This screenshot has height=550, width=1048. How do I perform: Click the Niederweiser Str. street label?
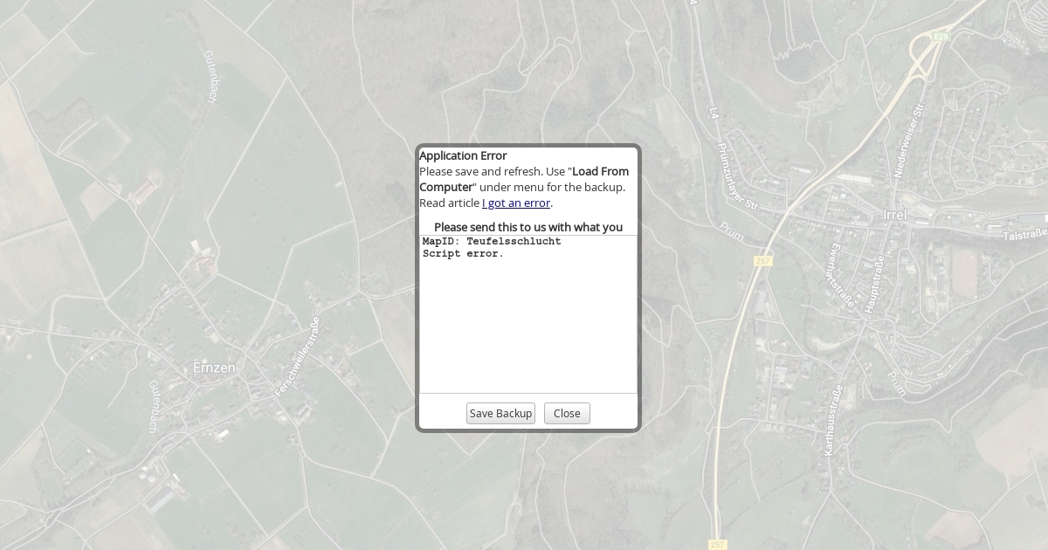click(x=908, y=142)
